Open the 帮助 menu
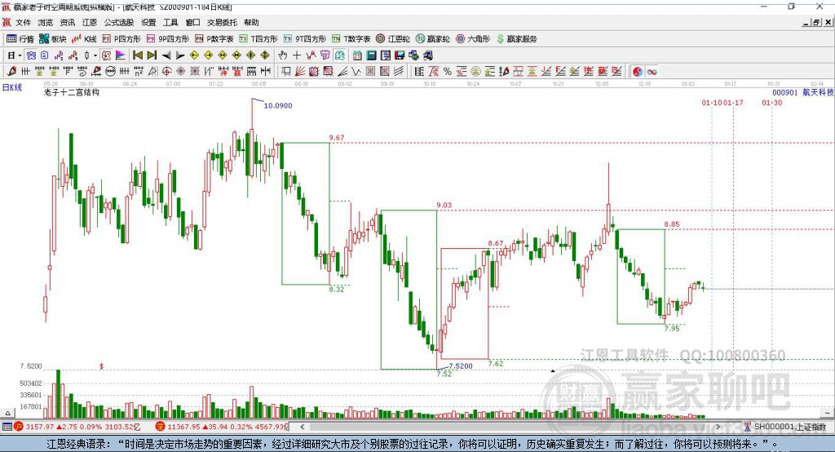The image size is (835, 452). 251,22
